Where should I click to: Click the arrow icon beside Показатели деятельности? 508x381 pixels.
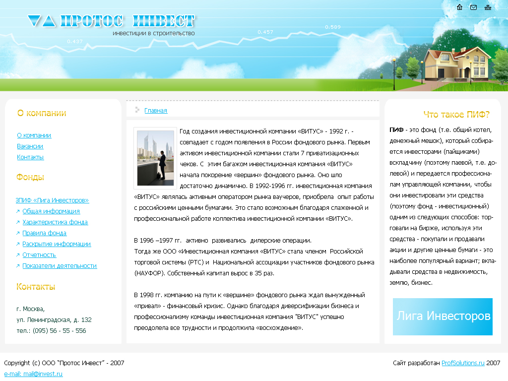click(x=17, y=265)
